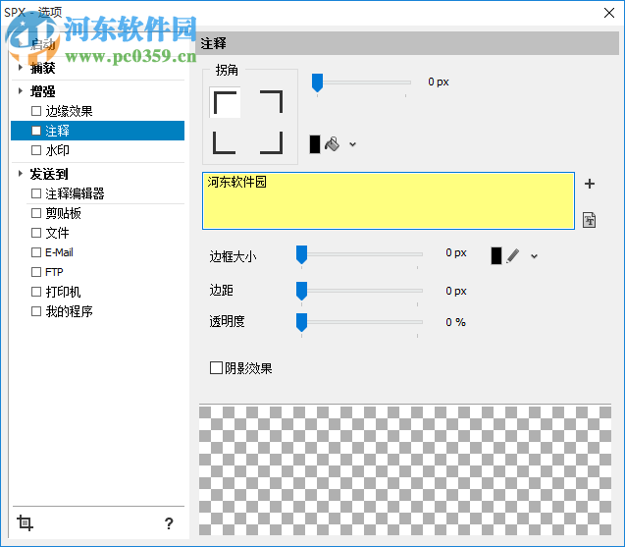Click the pencil border color icon
Image resolution: width=625 pixels, height=547 pixels.
[513, 255]
